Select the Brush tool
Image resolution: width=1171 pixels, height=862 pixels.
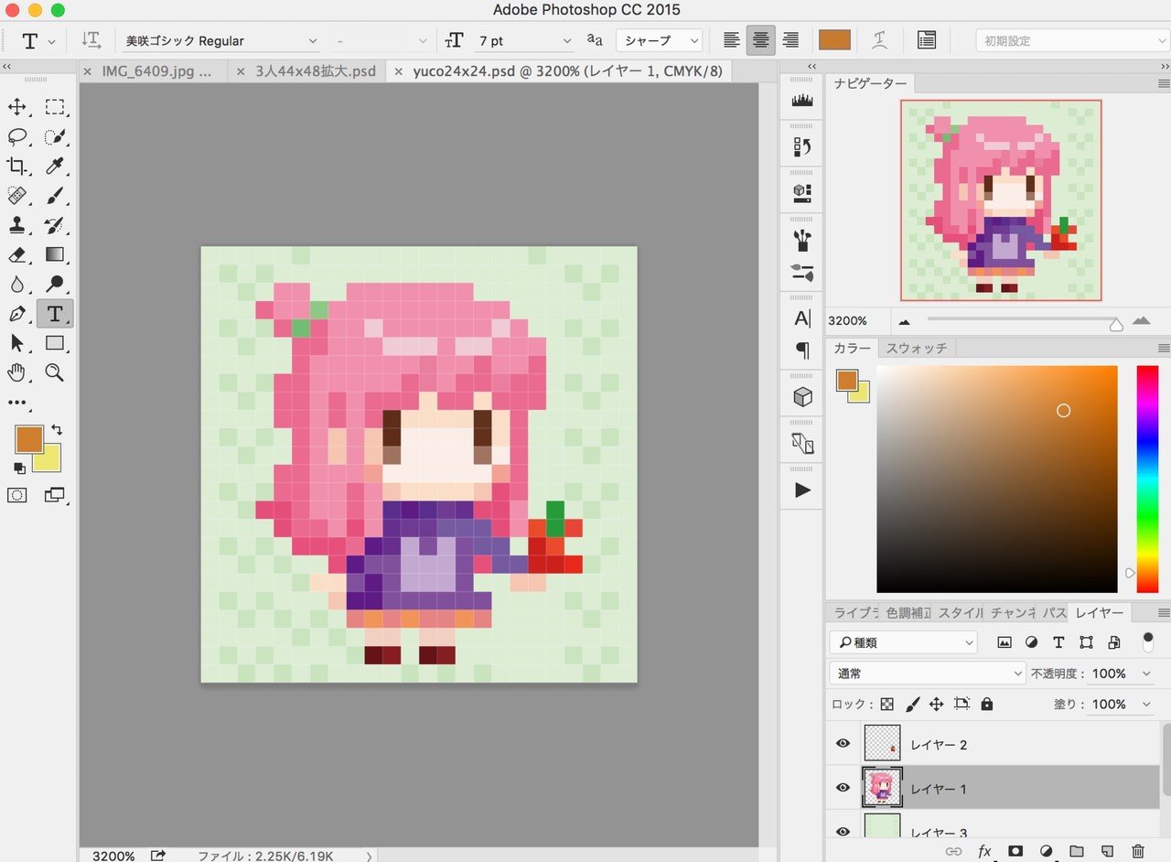click(x=55, y=195)
